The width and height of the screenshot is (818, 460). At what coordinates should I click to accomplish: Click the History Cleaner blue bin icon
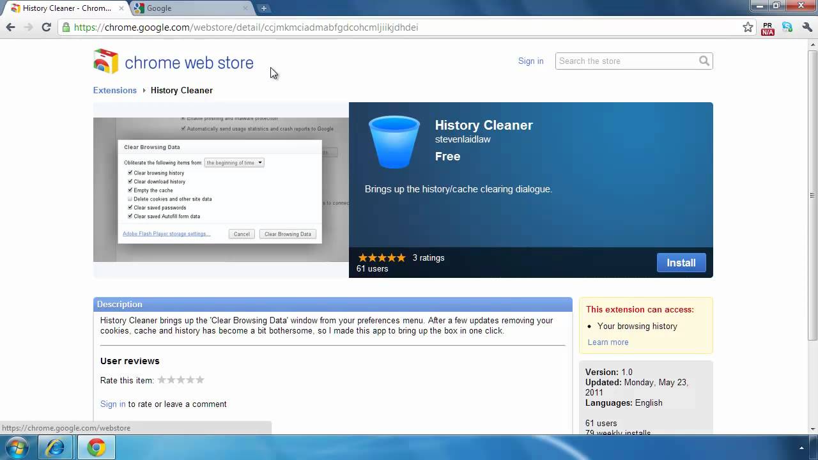click(x=394, y=142)
